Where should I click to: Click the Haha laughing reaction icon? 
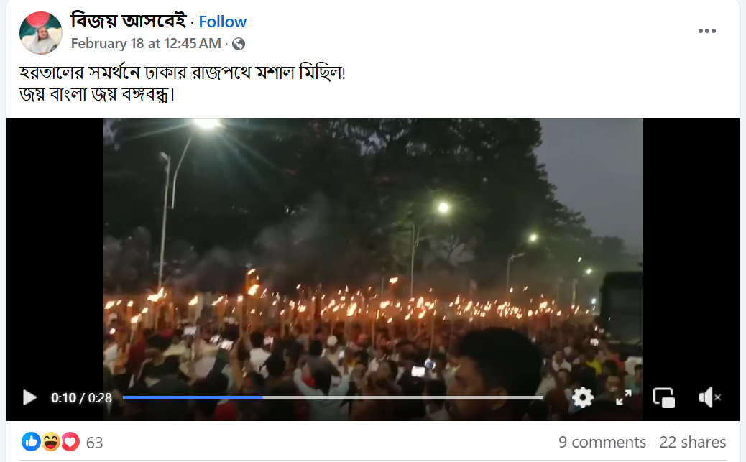tap(50, 442)
